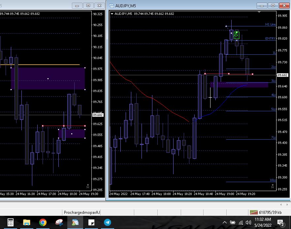The width and height of the screenshot is (291, 229).
Task: Show hidden system tray icons
Action: tap(225, 222)
